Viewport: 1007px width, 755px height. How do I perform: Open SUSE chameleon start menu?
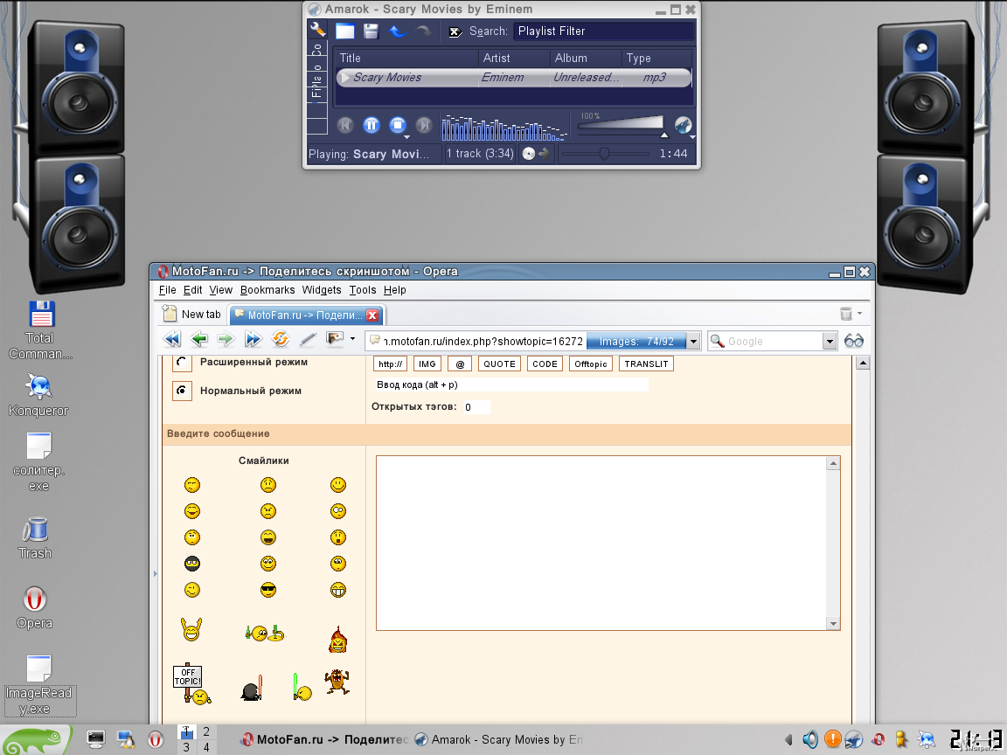(x=36, y=740)
